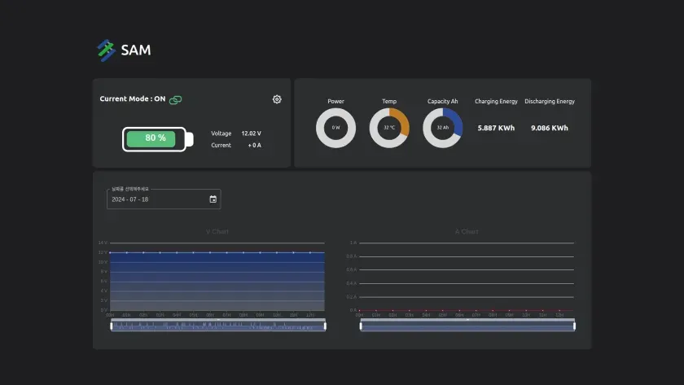684x385 pixels.
Task: Grab the V Chart left range handle
Action: click(x=112, y=326)
